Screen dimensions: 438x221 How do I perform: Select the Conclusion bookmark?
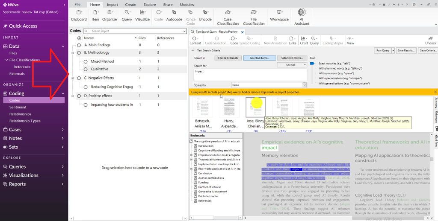[x=205, y=173]
